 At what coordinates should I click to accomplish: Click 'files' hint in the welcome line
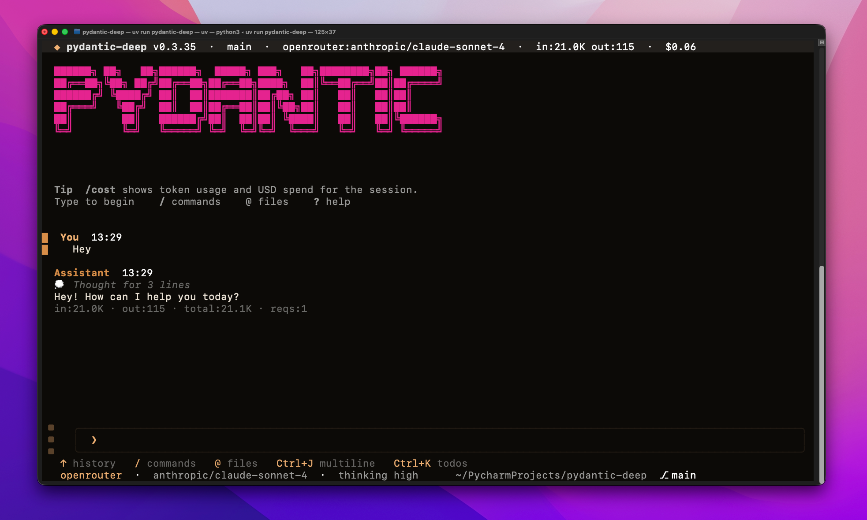tap(273, 201)
